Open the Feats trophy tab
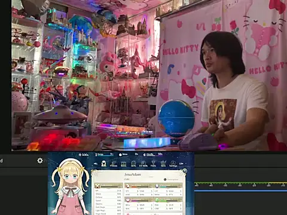The image size is (287, 215). [153, 164]
